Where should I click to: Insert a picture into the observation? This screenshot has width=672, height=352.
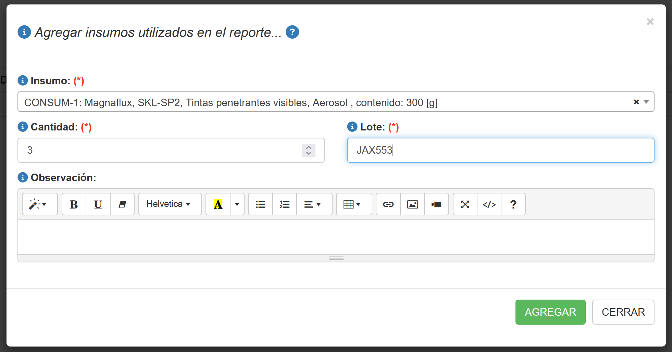412,204
